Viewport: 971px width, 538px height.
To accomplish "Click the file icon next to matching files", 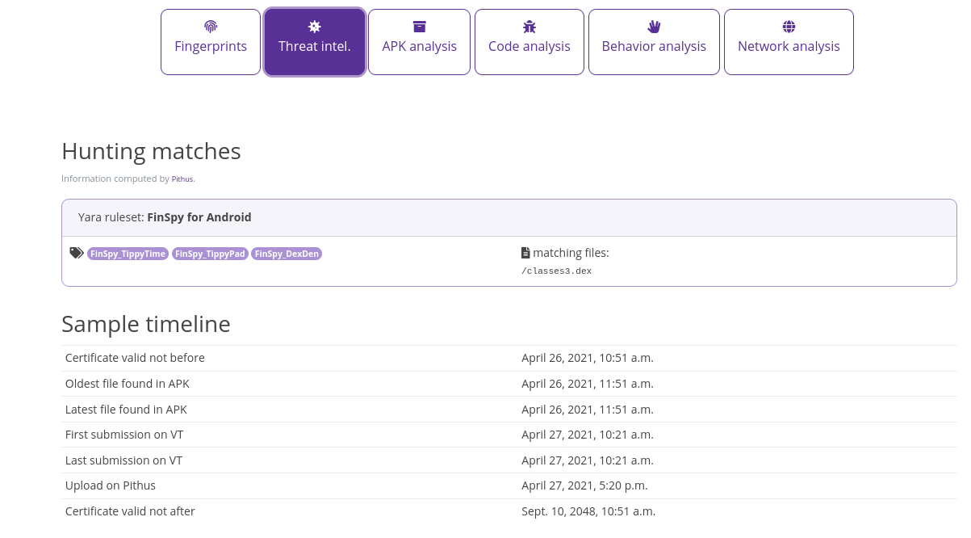I will [x=525, y=253].
